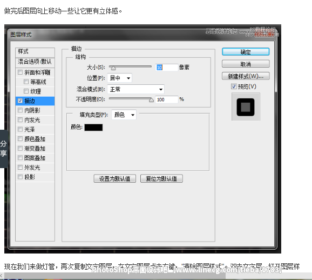312x280 pixels.
Task: Enable the 渐变叠加 checkbox
Action: [20, 148]
